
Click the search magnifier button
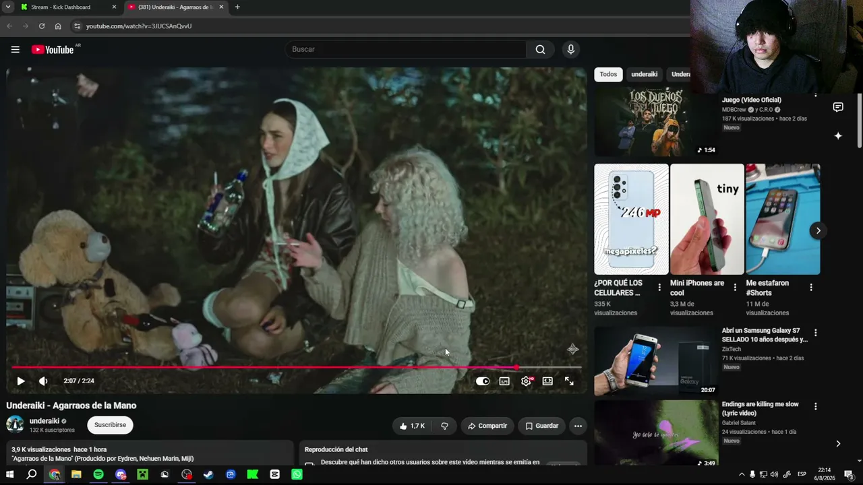540,49
